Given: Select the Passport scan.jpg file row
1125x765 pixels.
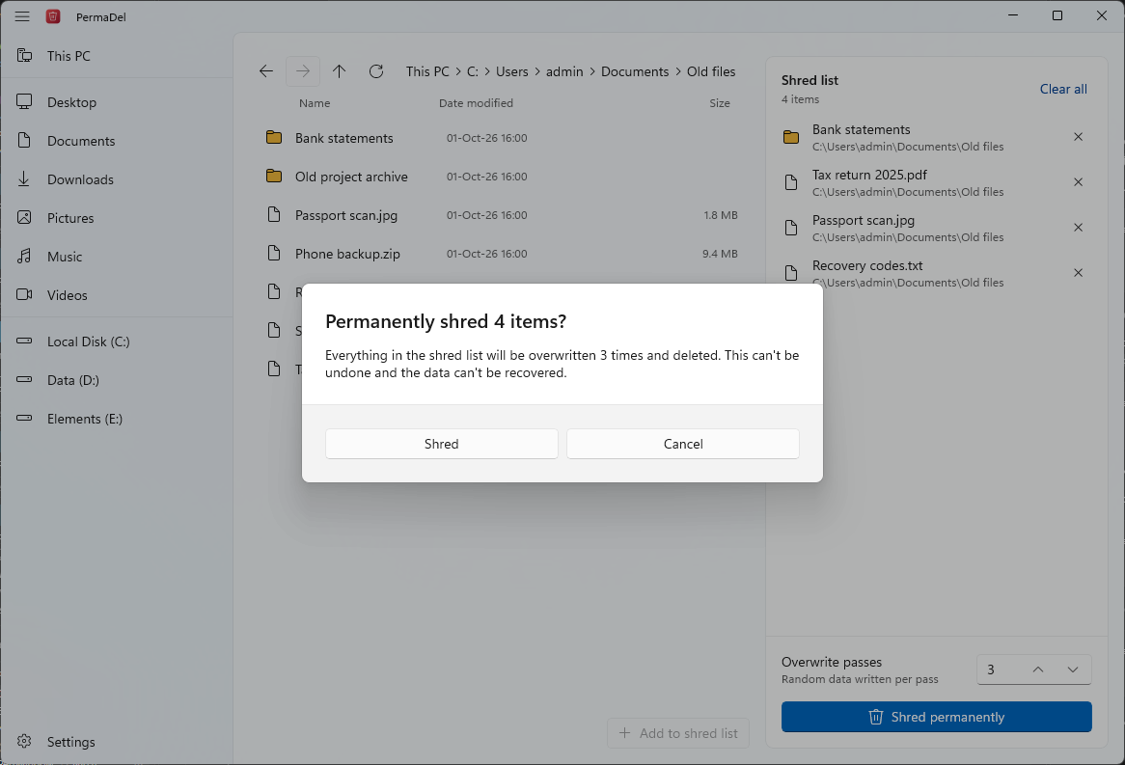Looking at the screenshot, I should point(503,215).
